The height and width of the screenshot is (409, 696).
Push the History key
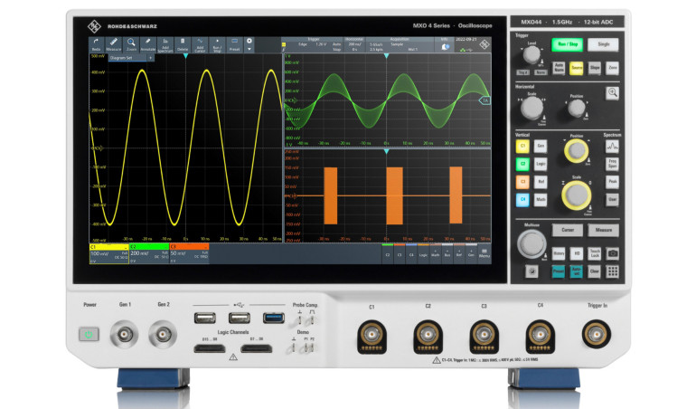(559, 253)
